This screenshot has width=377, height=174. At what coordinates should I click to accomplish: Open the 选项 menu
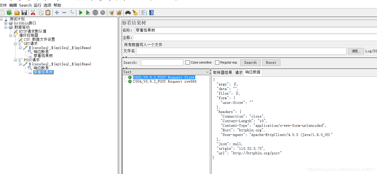(47, 5)
